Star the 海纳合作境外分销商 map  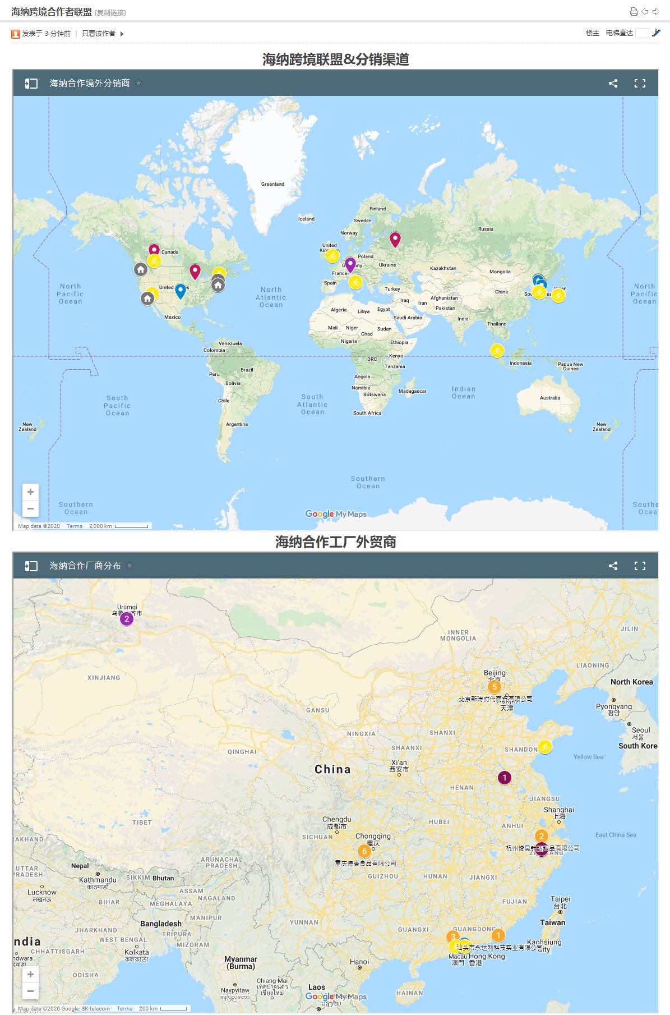coord(138,84)
